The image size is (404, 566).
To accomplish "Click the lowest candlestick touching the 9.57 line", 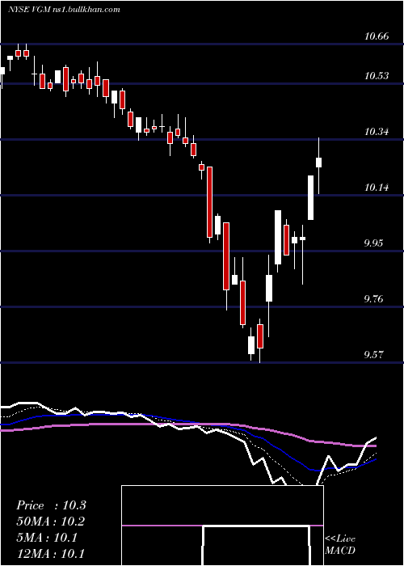I will pyautogui.click(x=260, y=336).
